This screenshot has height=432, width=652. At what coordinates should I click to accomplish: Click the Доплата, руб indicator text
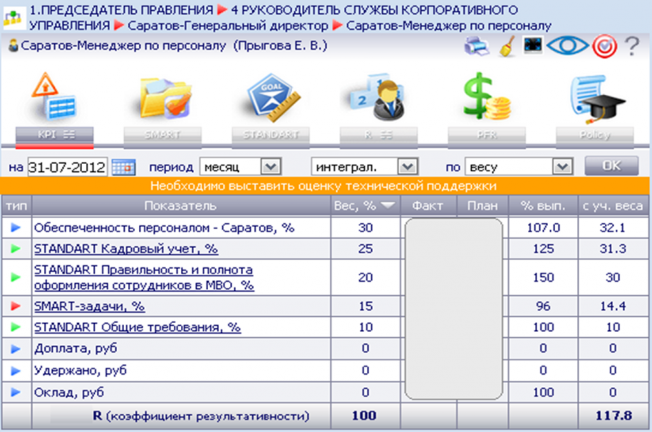pyautogui.click(x=76, y=349)
